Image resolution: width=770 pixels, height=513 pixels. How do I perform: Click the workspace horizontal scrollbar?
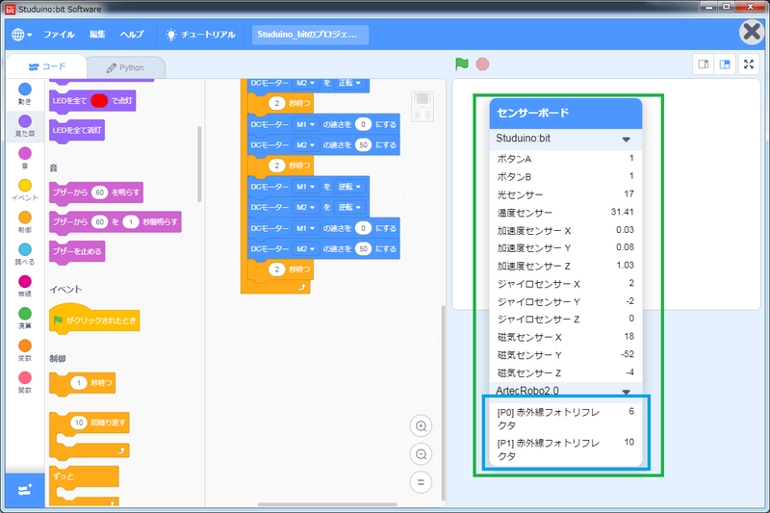(x=327, y=504)
